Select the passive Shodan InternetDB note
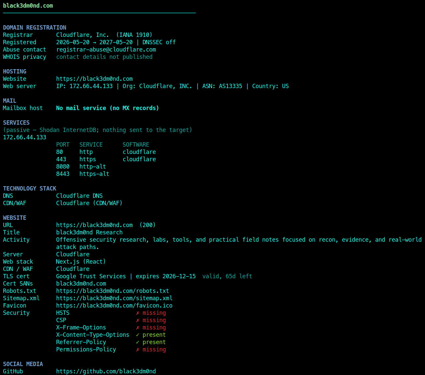Screen dimensions: 425x375 (98, 130)
